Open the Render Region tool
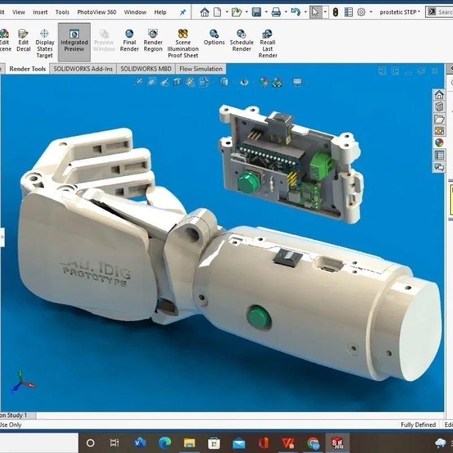This screenshot has height=453, width=453. pyautogui.click(x=153, y=41)
